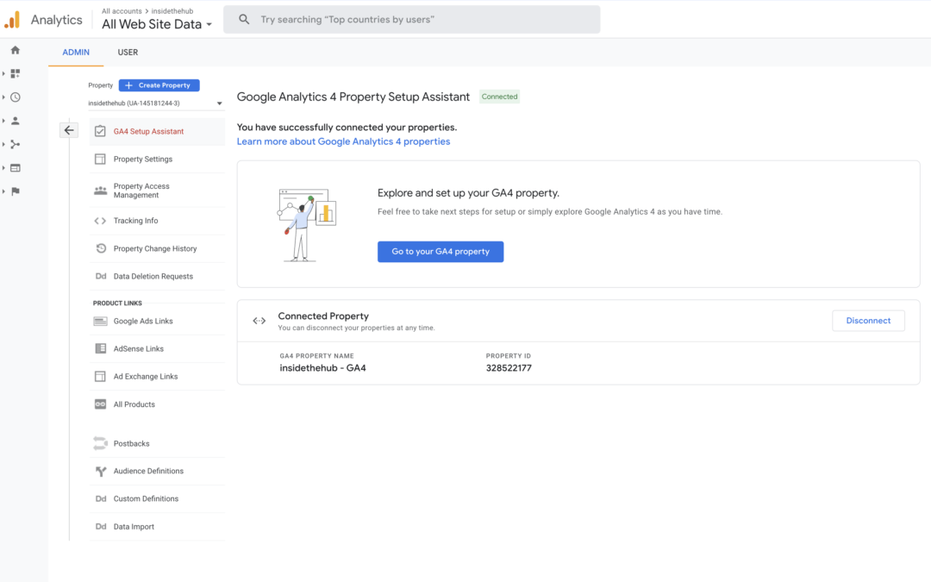Open the Behavior window icon

[x=16, y=168]
